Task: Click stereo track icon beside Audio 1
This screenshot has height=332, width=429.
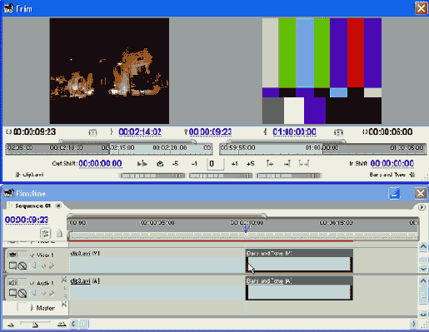Action: (x=64, y=279)
